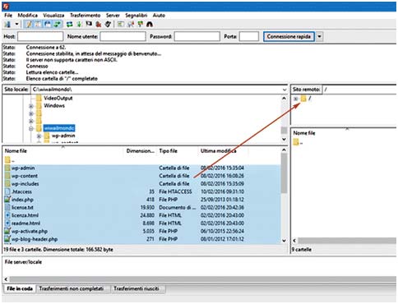The width and height of the screenshot is (398, 304).
Task: Toggle the message log display
Action: [x=28, y=25]
